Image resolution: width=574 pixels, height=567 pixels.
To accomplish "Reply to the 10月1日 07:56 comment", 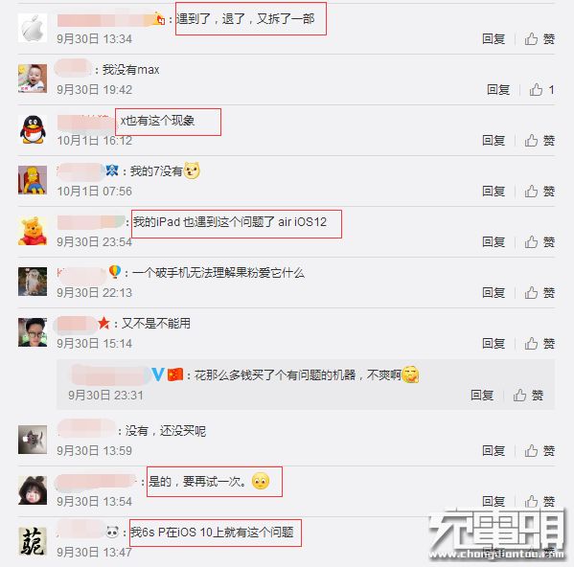I will point(494,191).
